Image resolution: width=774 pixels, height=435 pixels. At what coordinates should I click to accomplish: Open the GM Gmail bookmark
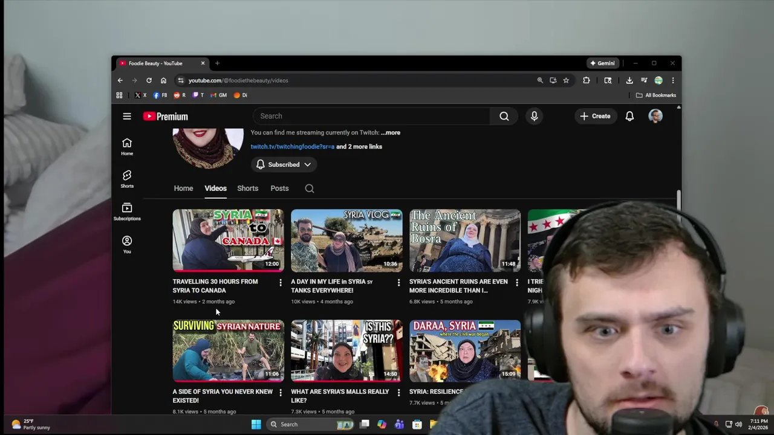coord(218,95)
